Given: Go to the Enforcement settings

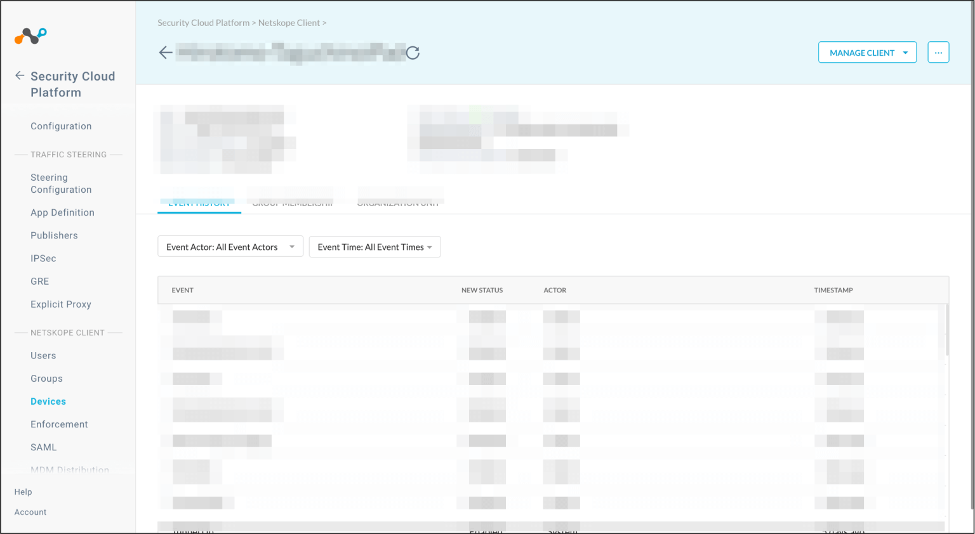Looking at the screenshot, I should coord(59,424).
